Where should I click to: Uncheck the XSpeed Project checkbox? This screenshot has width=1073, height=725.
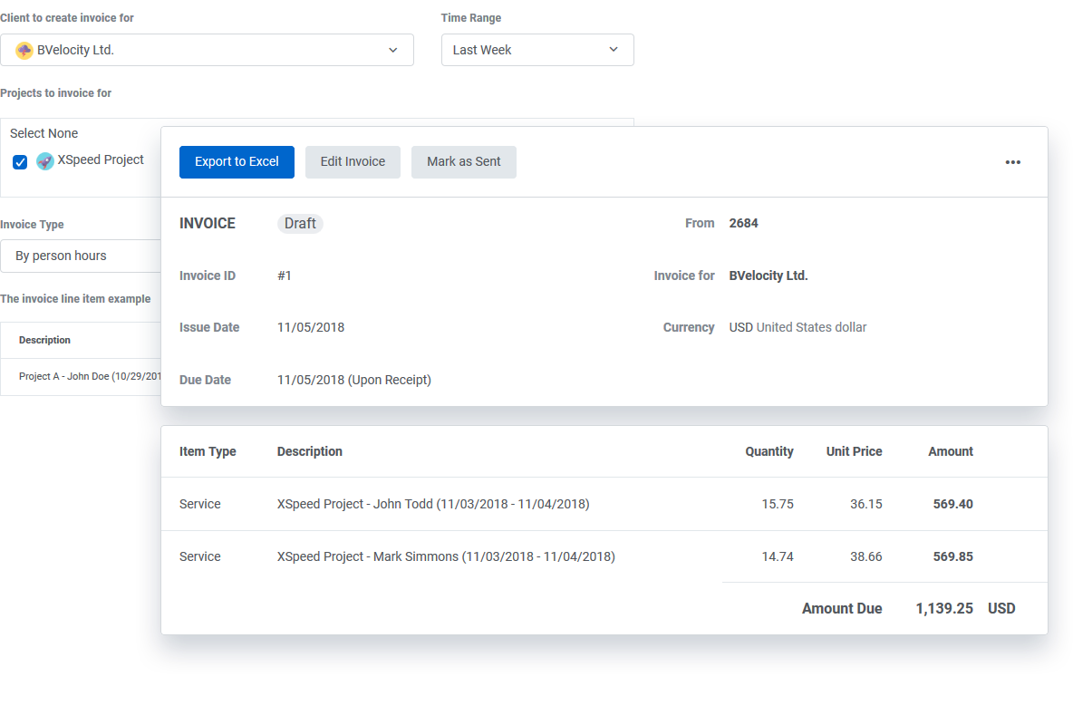tap(20, 162)
